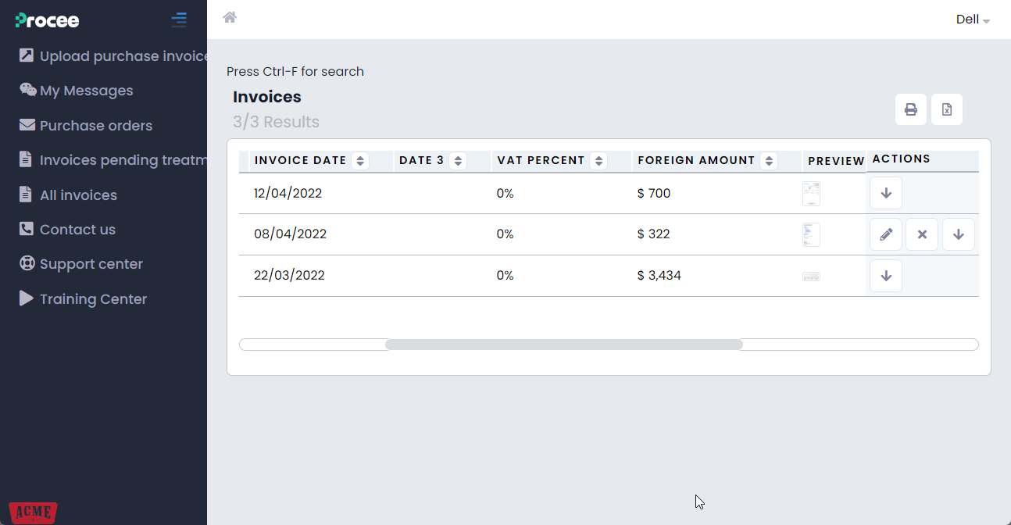This screenshot has height=525, width=1011.
Task: Click the DATE 3 sort chevron
Action: (x=457, y=160)
